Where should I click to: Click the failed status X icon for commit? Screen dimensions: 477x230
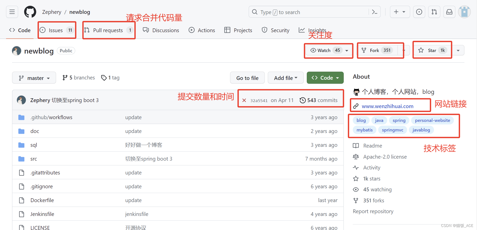click(x=244, y=100)
